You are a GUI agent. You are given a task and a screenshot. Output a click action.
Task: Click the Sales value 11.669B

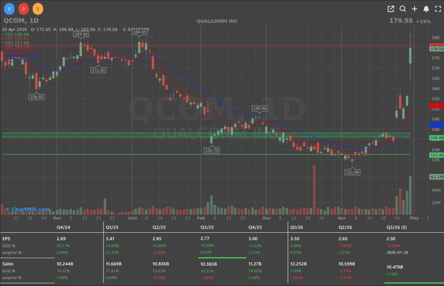tap(114, 264)
